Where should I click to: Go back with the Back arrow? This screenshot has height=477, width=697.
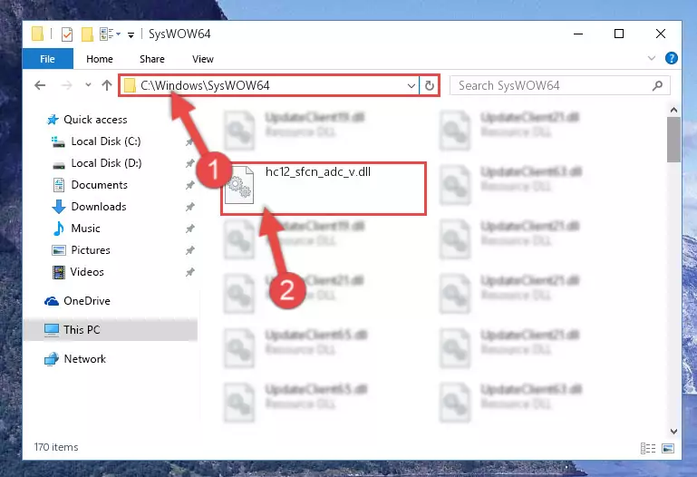tap(40, 85)
